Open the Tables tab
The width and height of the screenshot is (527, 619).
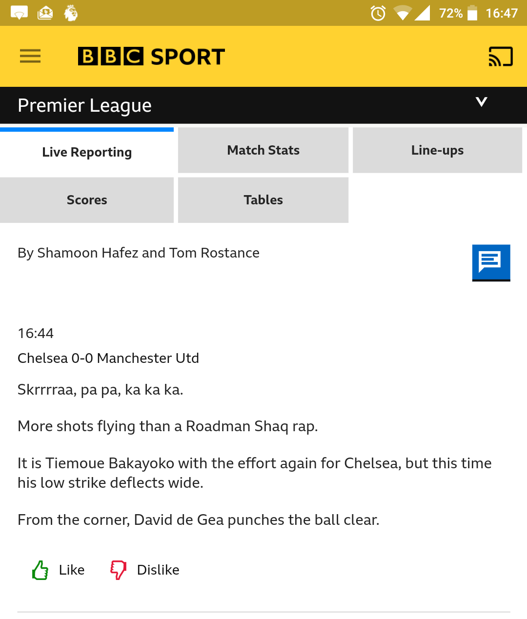[x=263, y=200]
